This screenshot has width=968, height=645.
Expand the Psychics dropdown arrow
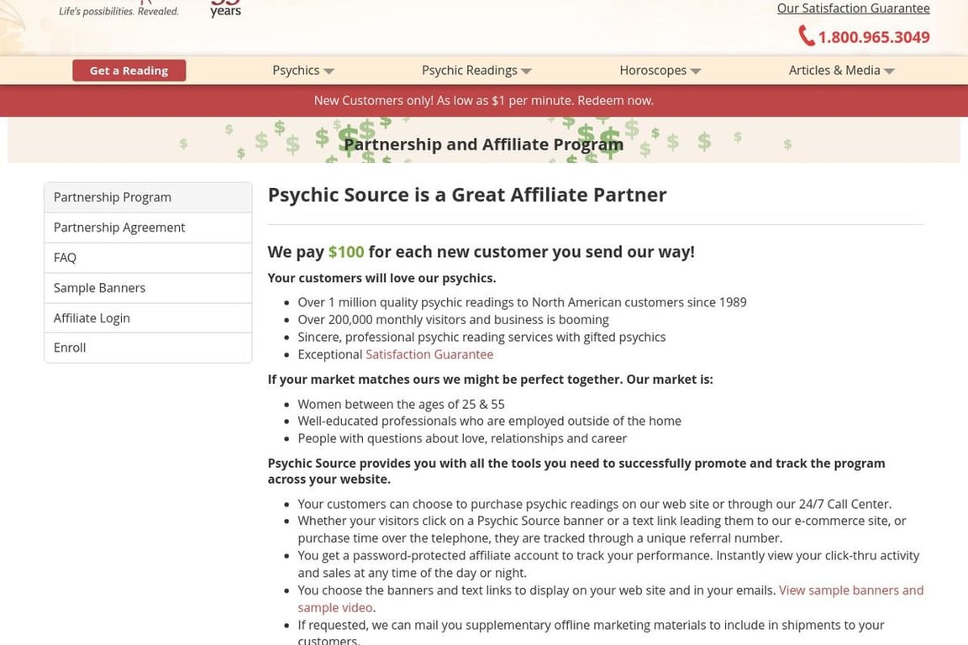tap(329, 71)
